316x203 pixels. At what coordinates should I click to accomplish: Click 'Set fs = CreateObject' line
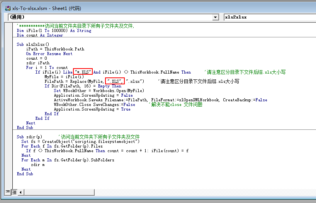[80, 141]
